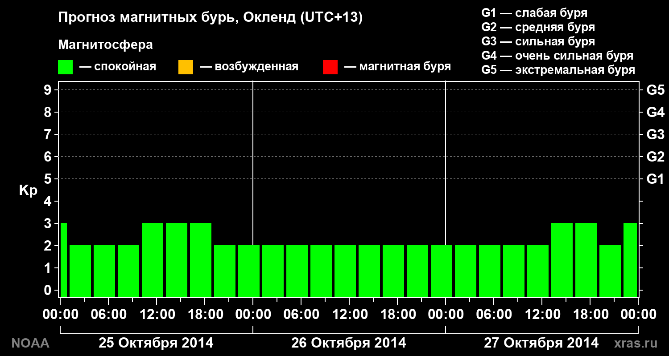The image size is (669, 356).
Task: Click the G5 storm level axis label
Action: 655,90
